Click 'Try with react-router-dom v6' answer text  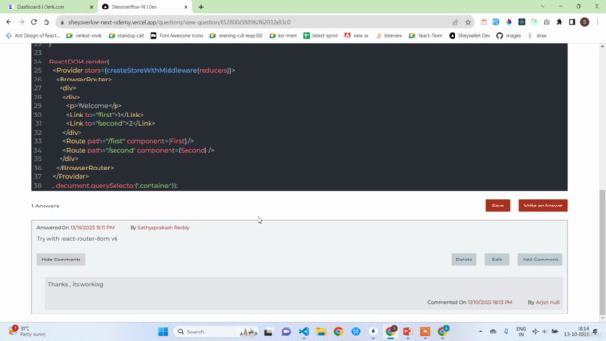(x=77, y=238)
